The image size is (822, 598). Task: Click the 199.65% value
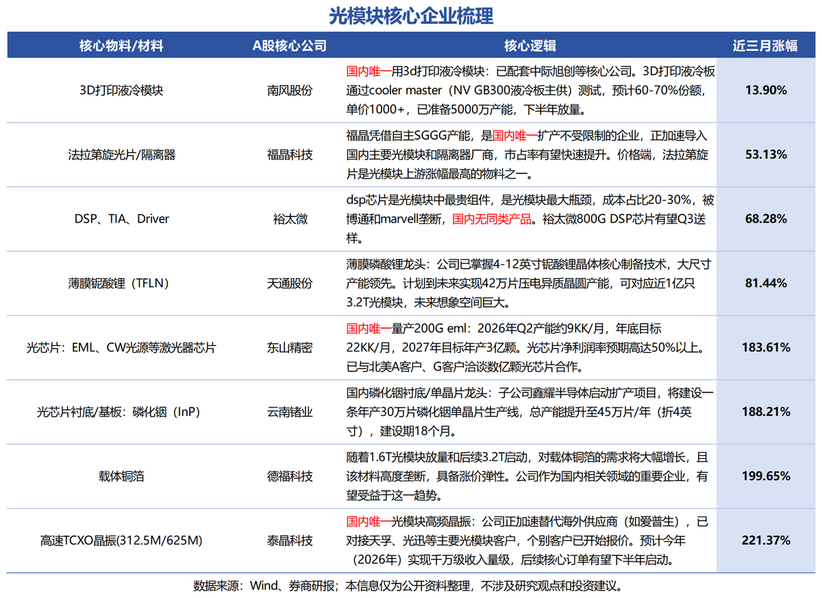[x=766, y=476]
